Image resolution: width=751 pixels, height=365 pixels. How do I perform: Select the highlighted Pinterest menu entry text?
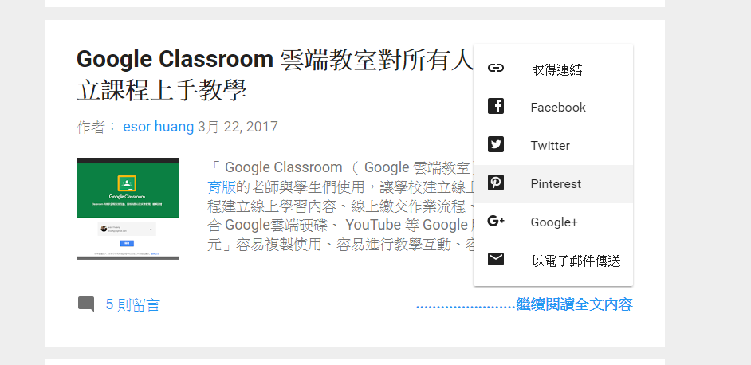pos(556,184)
